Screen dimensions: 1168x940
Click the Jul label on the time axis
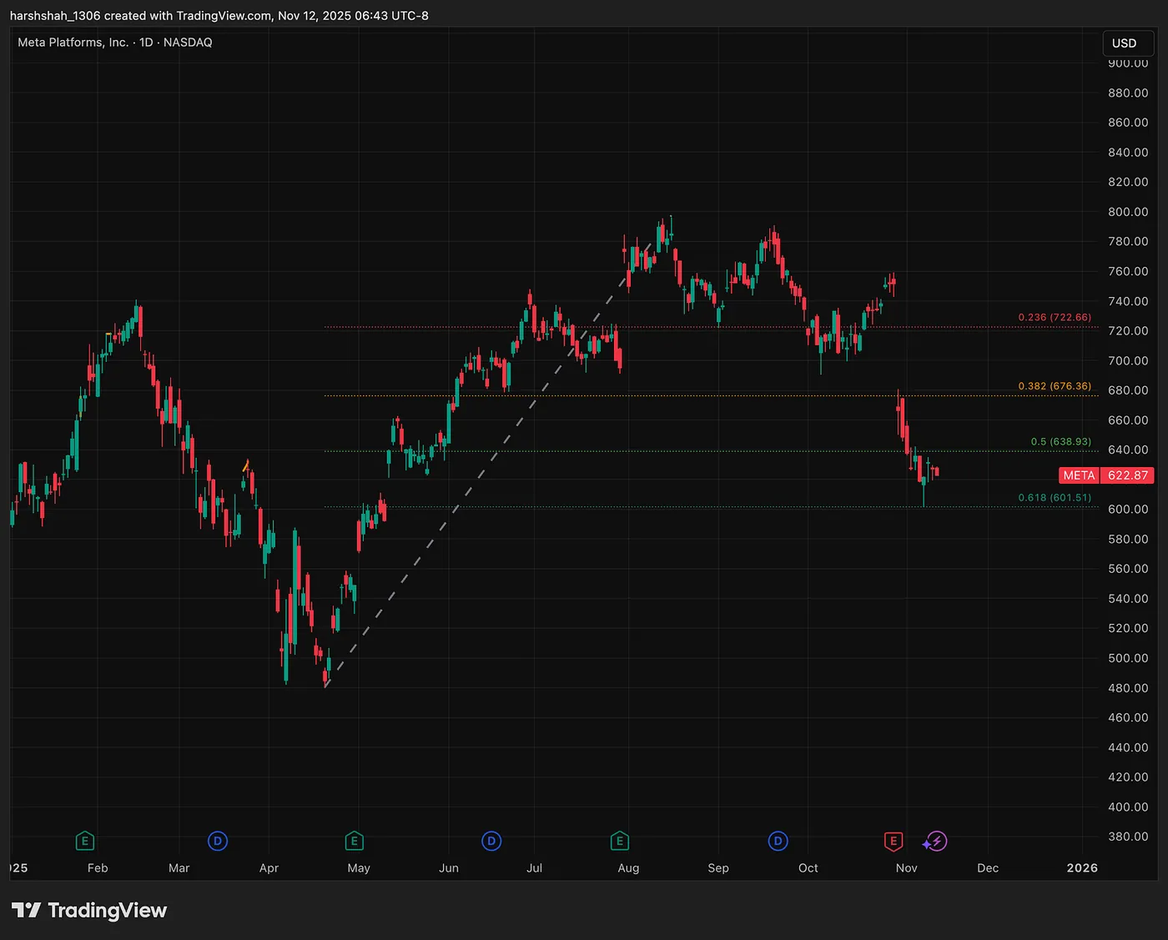tap(535, 868)
